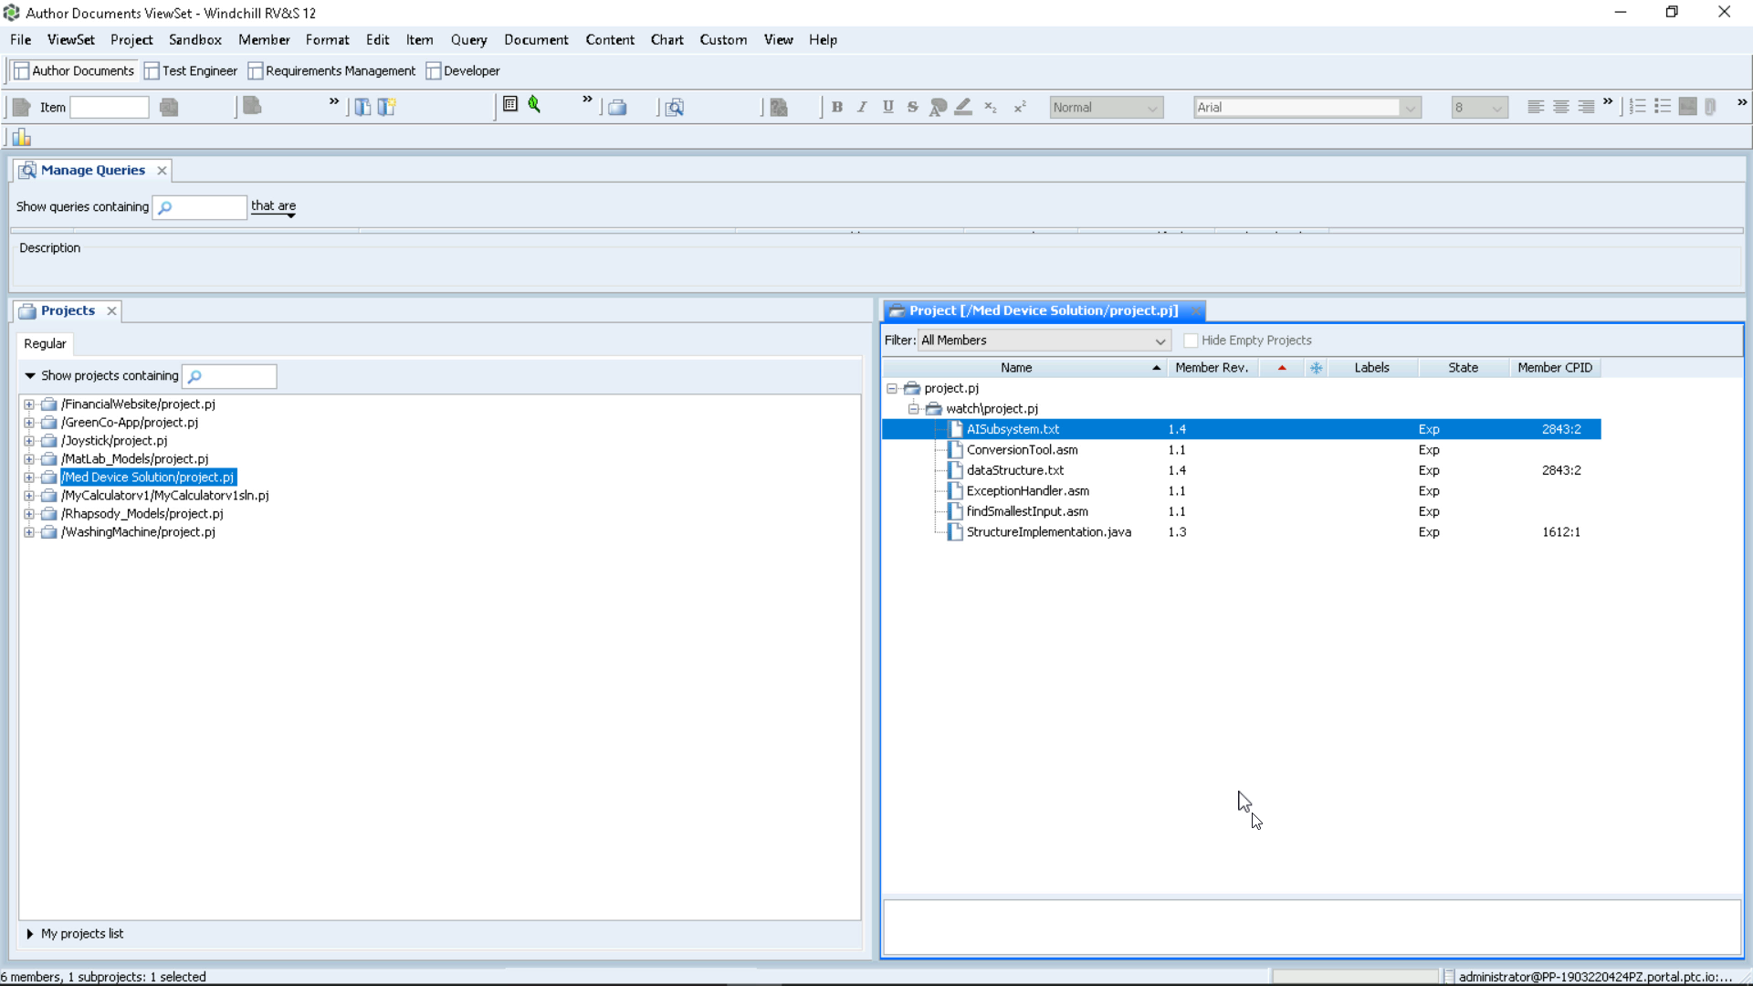The image size is (1753, 986).
Task: Open the Filter All Members dropdown
Action: click(1044, 341)
